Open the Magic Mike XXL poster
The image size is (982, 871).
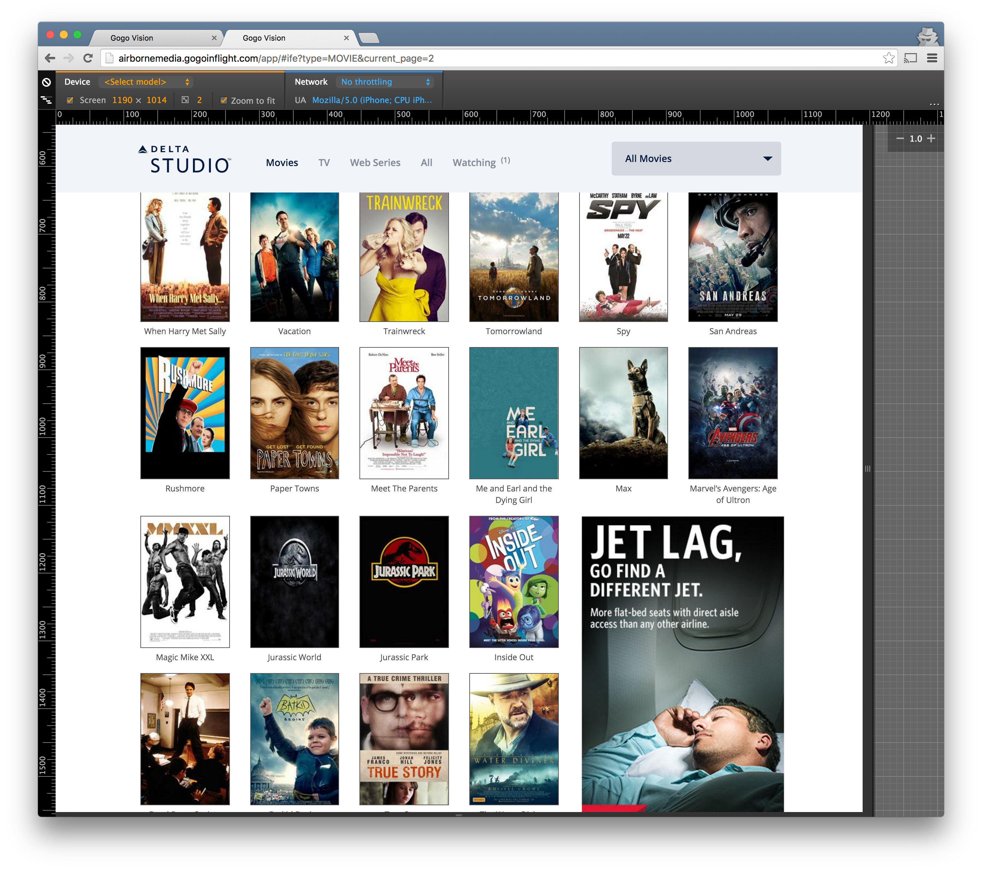pos(185,582)
